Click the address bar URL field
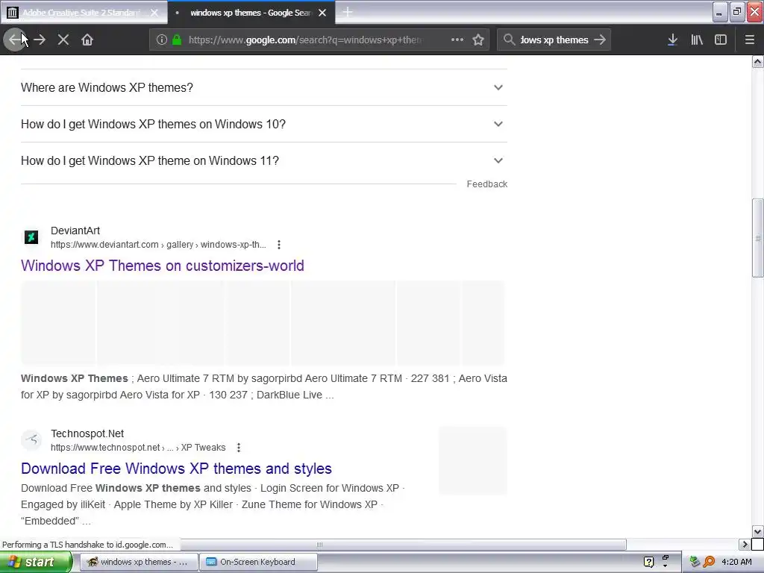Screen dimensions: 764x573 [305, 40]
